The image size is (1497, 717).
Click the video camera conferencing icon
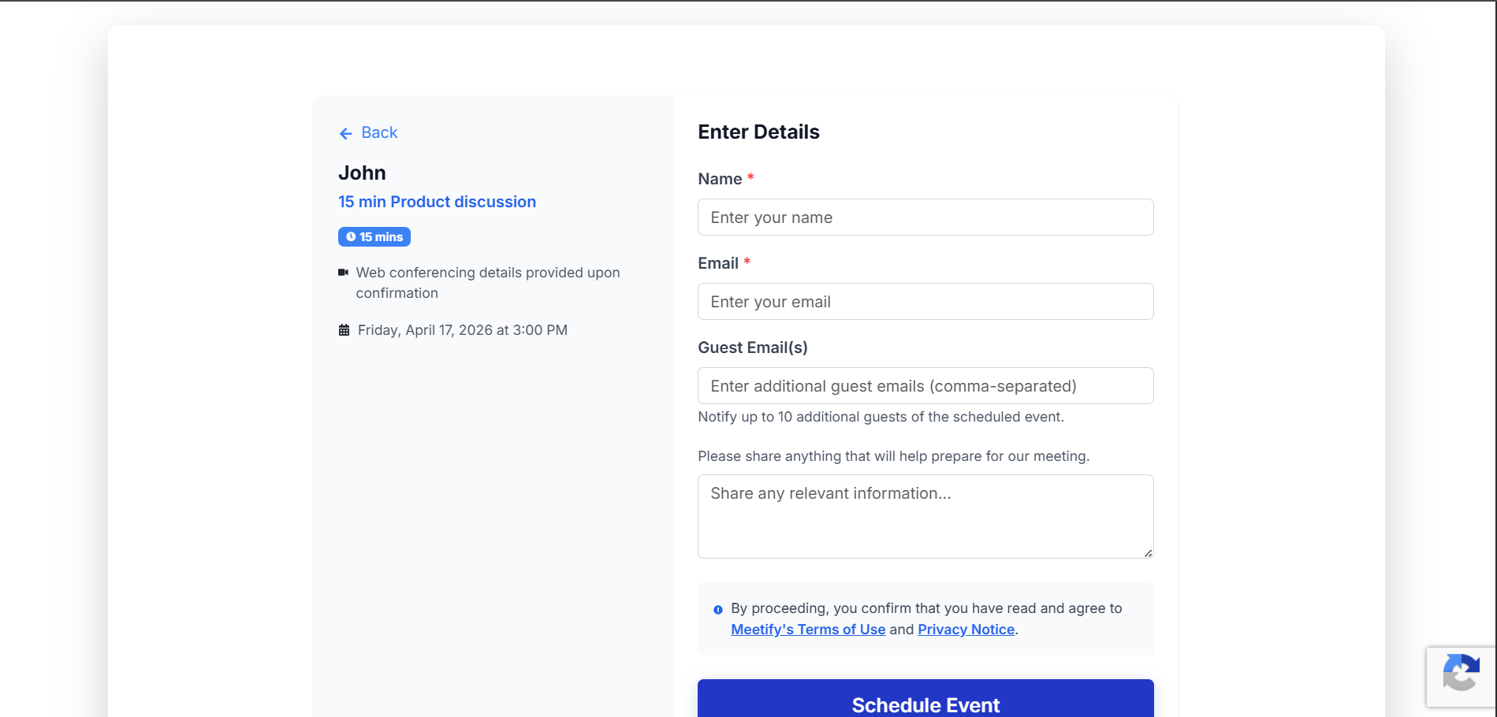(x=343, y=273)
